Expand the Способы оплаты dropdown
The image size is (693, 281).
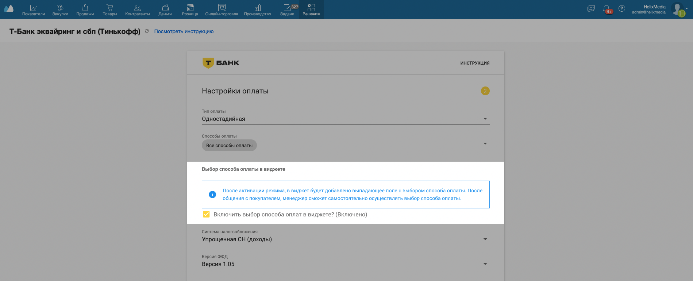485,144
